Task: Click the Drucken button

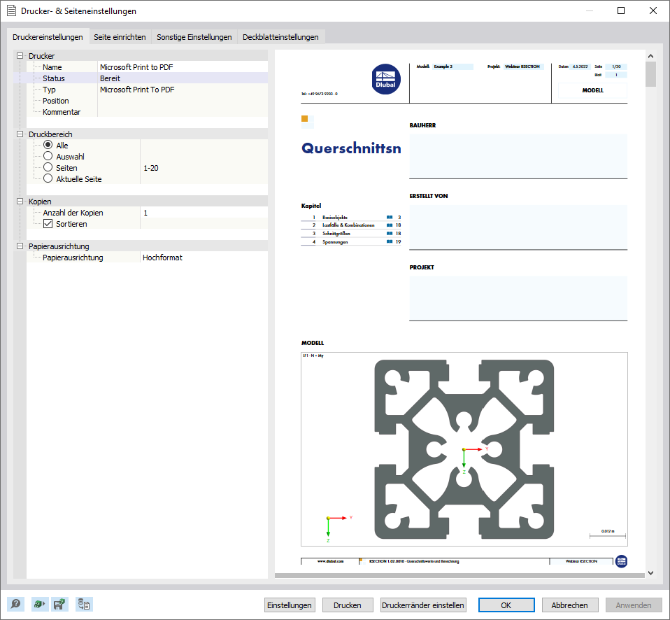Action: point(348,605)
